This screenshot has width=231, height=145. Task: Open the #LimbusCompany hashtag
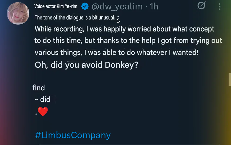coord(73,135)
